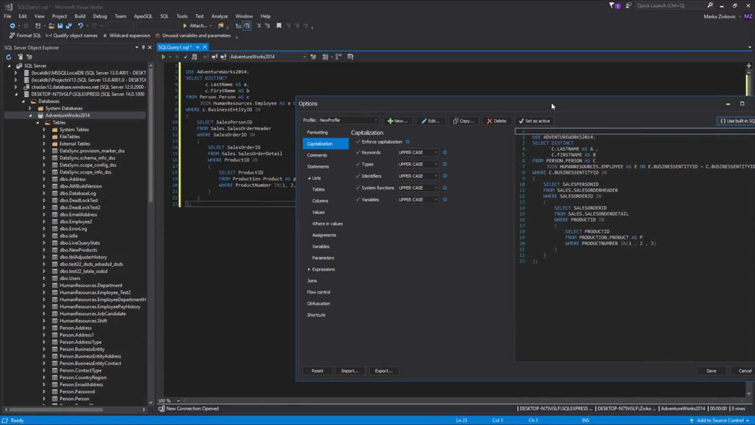Toggle the Keywords capitalization checkbox

click(358, 152)
